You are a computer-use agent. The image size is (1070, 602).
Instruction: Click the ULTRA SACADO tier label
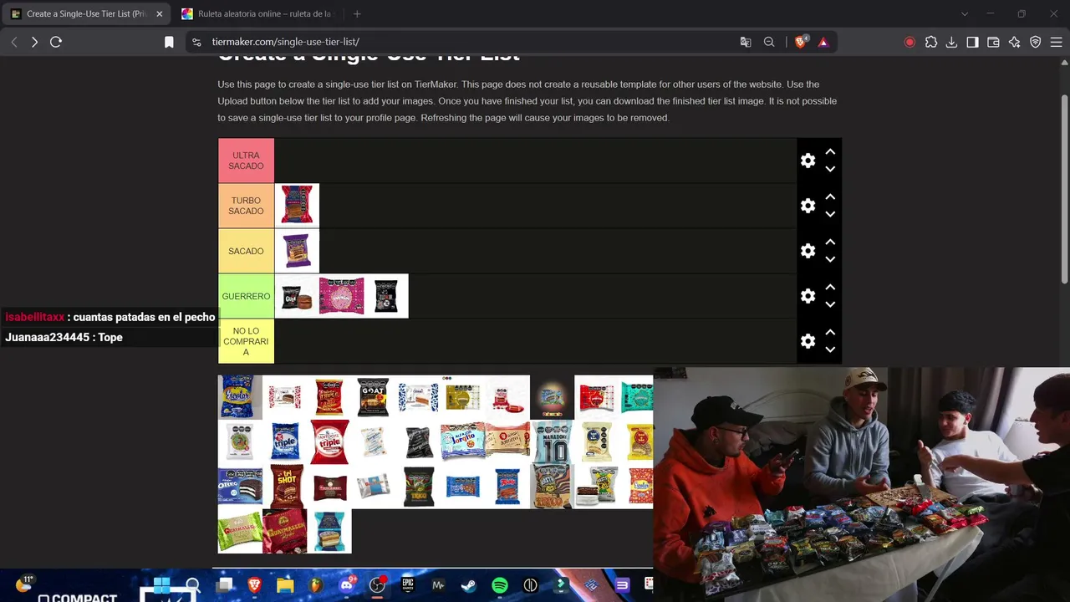coord(246,161)
